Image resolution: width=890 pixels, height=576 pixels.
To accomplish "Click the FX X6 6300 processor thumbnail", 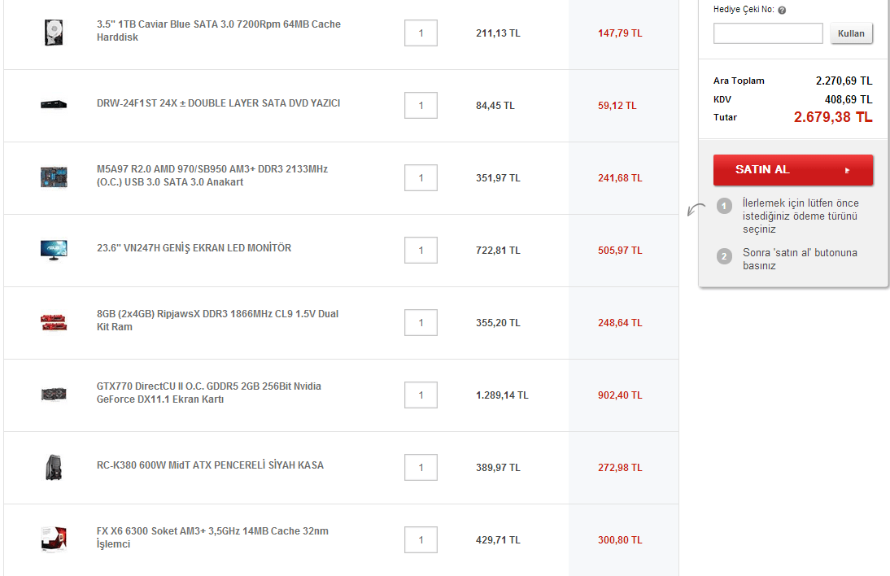I will [x=54, y=539].
